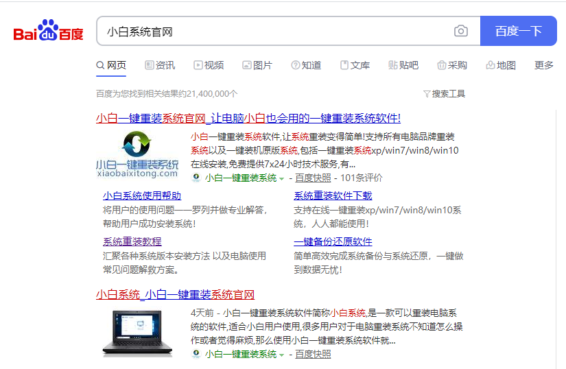
Task: Click favicon beside first result's source name
Action: click(196, 178)
